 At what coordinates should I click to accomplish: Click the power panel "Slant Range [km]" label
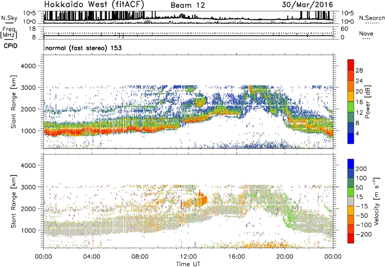[13, 102]
